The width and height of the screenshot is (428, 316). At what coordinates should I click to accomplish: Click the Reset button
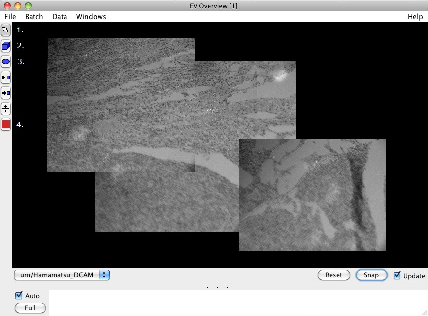(333, 275)
